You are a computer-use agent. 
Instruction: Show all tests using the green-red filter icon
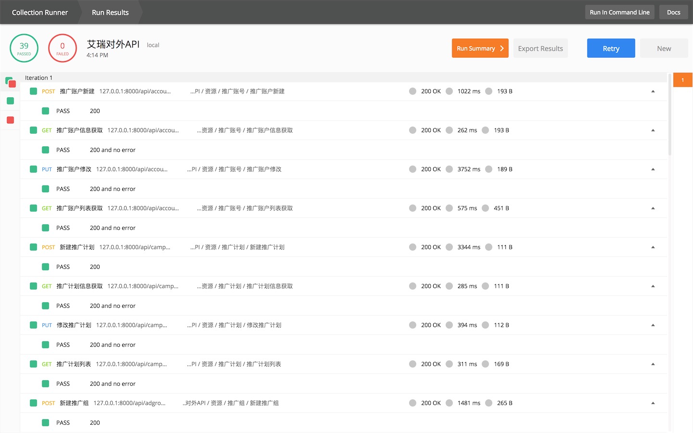pyautogui.click(x=11, y=82)
